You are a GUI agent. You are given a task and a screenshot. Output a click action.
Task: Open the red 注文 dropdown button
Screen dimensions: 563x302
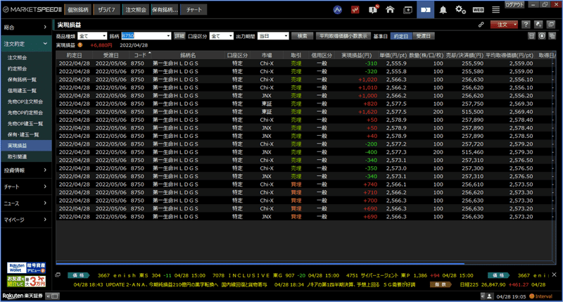click(x=504, y=25)
